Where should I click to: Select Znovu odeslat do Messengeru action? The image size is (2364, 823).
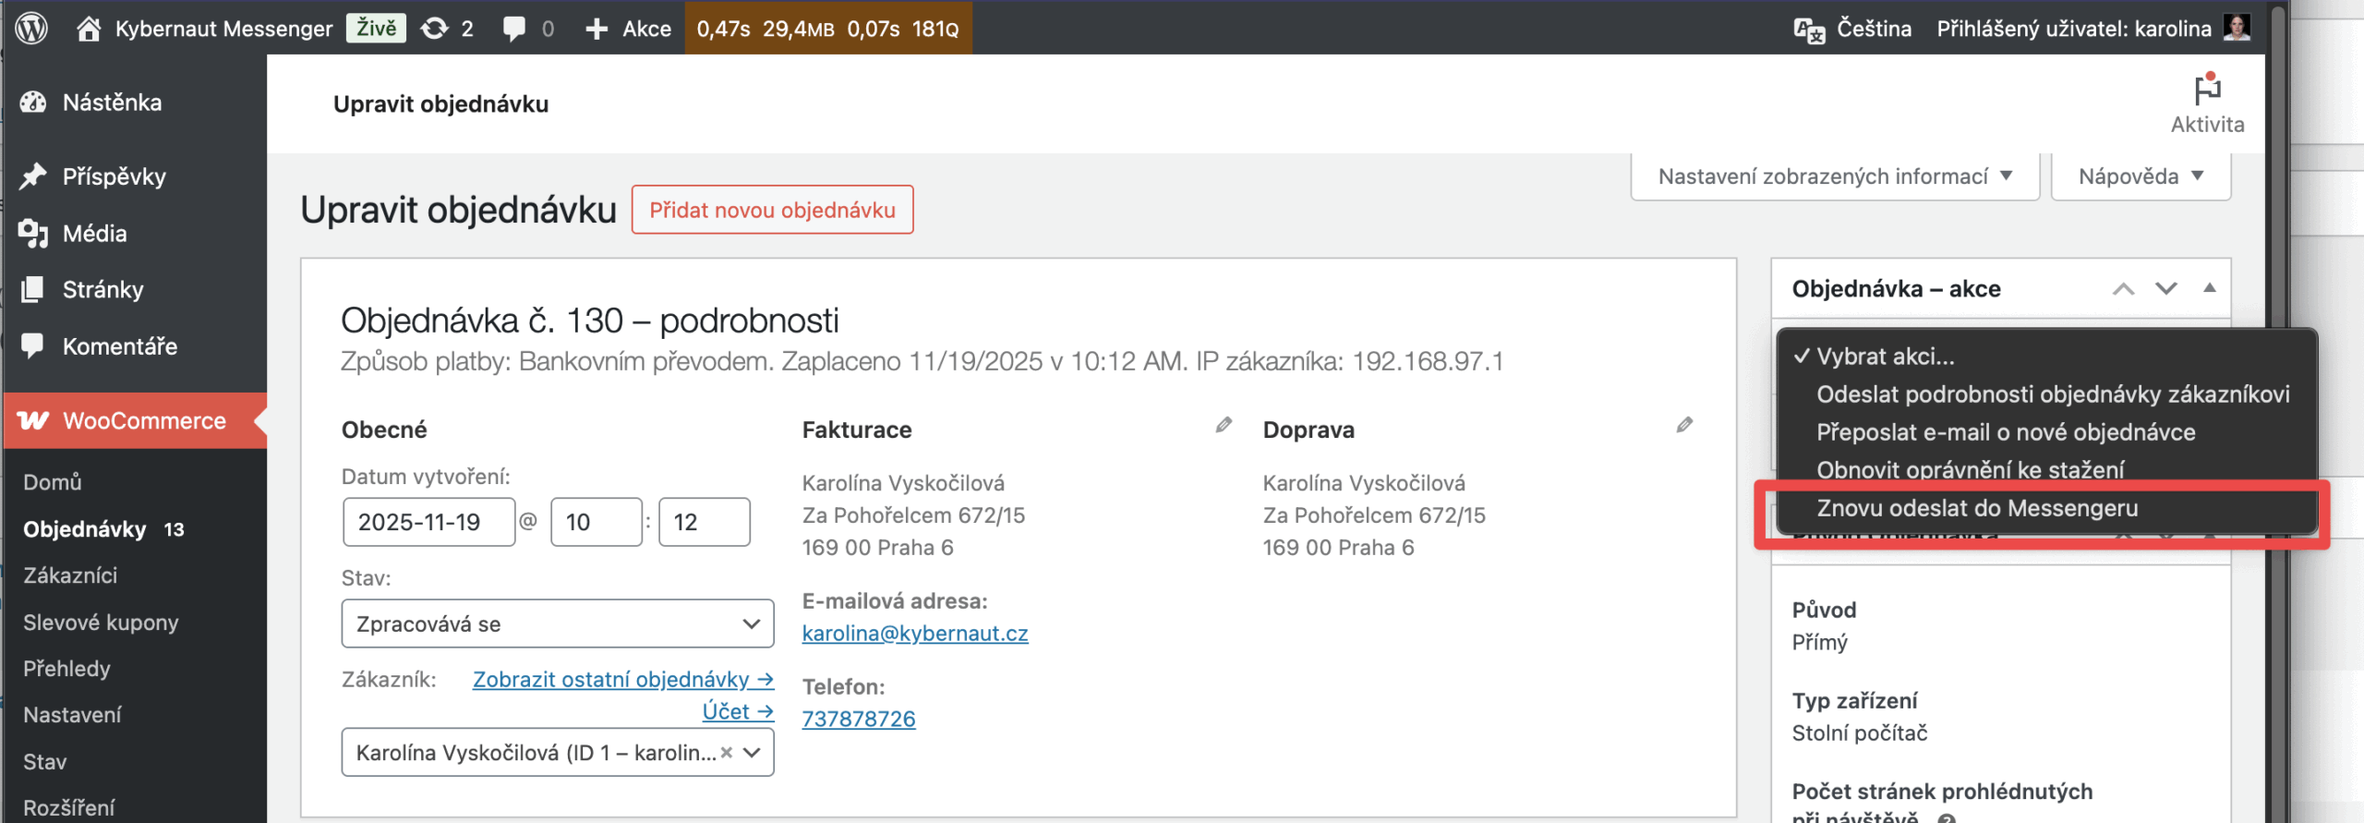click(1977, 508)
